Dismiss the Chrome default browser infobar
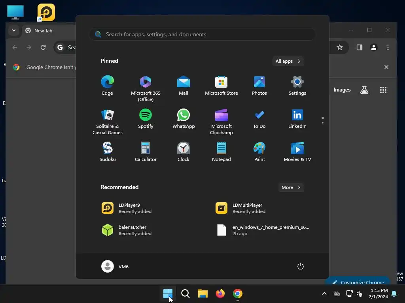The width and height of the screenshot is (405, 303). point(386,67)
